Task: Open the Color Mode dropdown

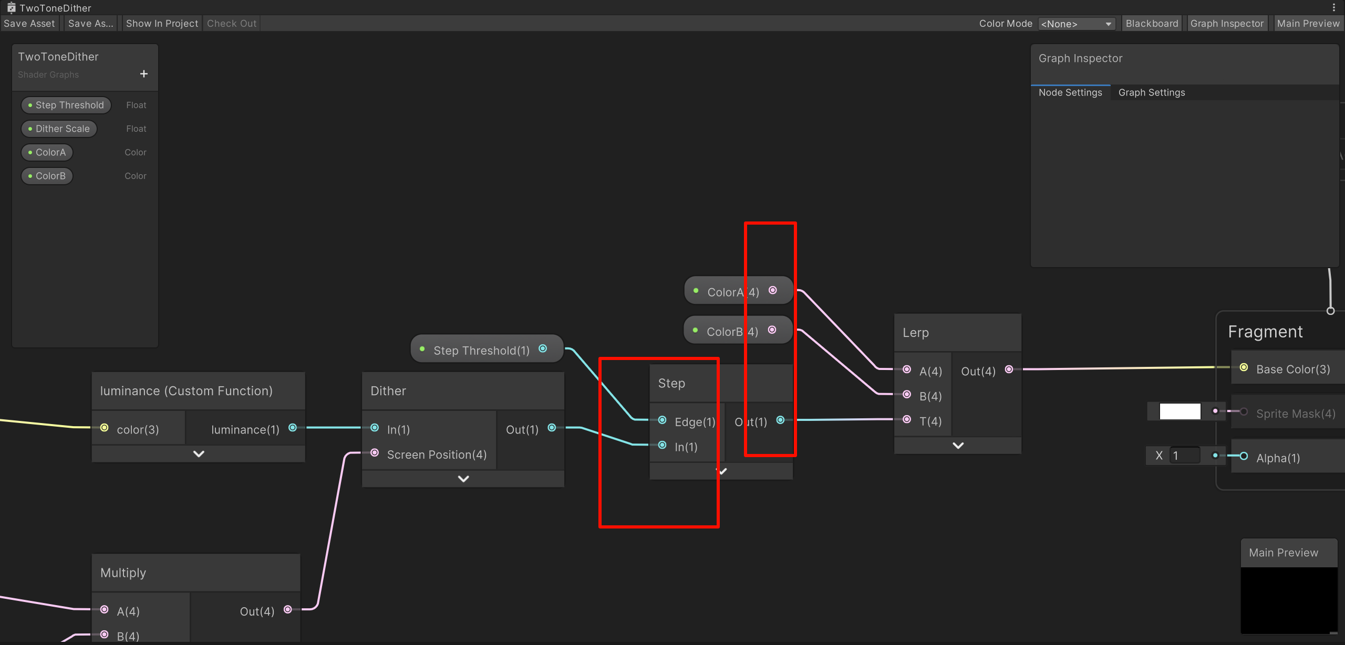Action: click(x=1077, y=24)
